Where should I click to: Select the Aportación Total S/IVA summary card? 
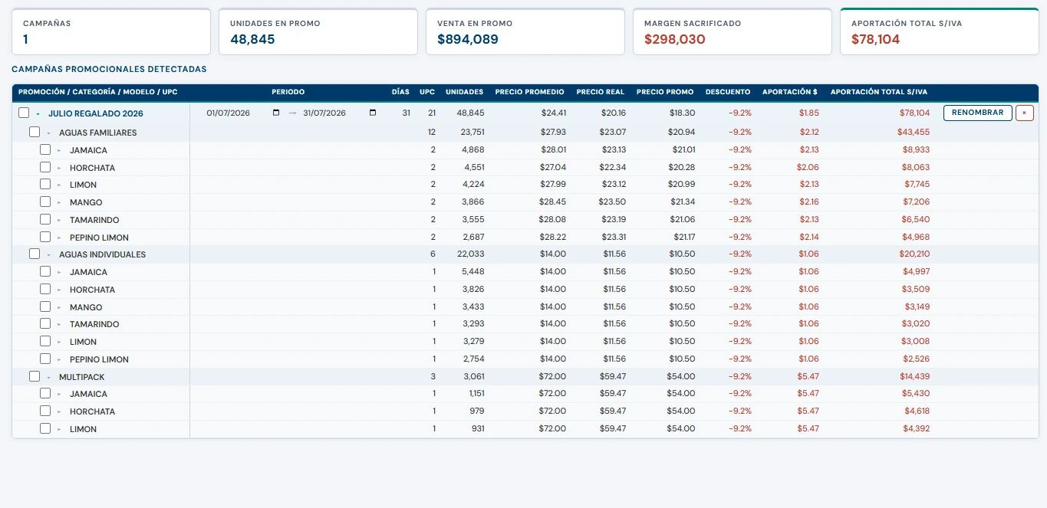[940, 31]
